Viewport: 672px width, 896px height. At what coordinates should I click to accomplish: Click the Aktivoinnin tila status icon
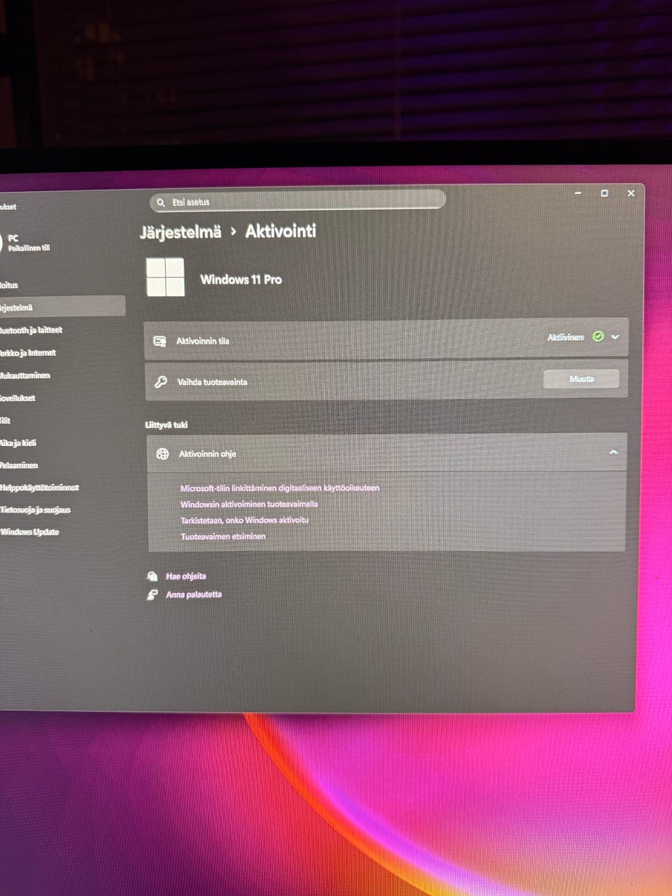point(160,341)
